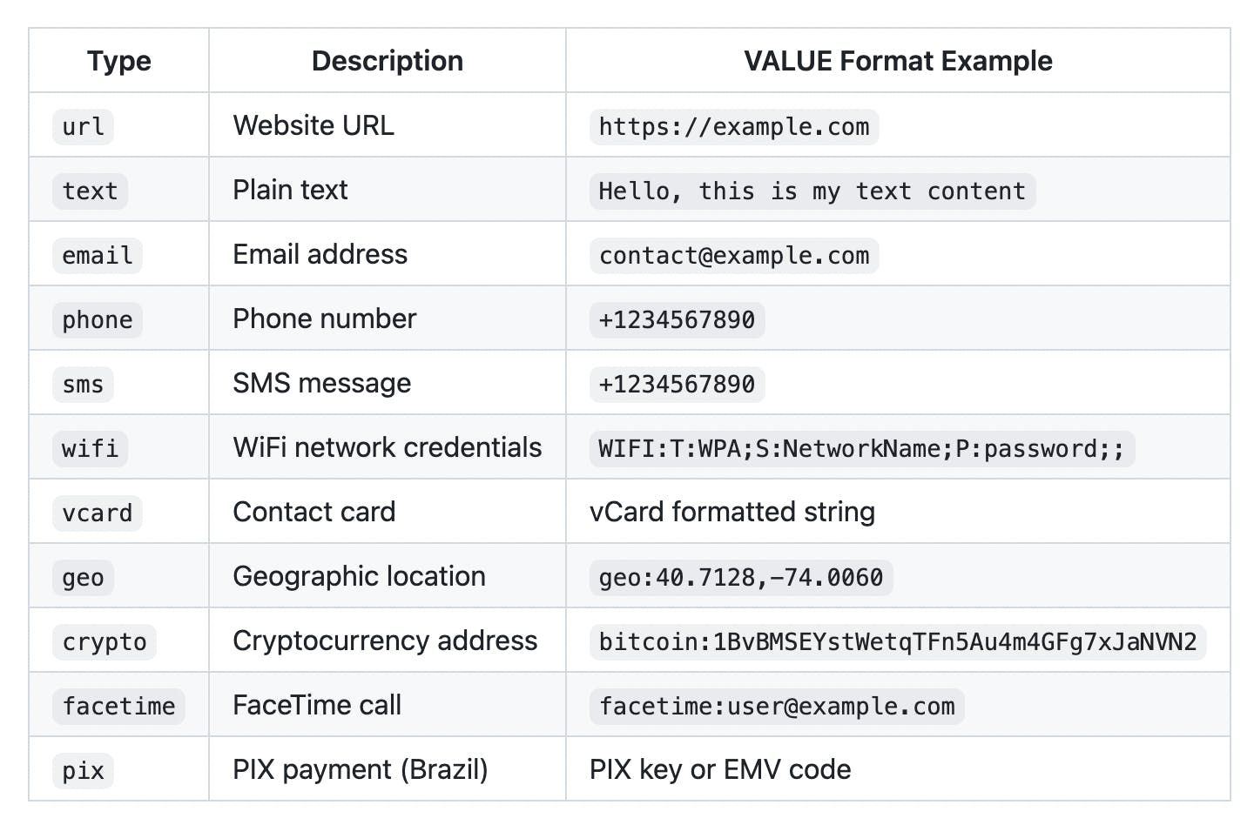This screenshot has height=825, width=1254.
Task: Click the WIFI:T:WPA network credentials example
Action: [x=861, y=448]
